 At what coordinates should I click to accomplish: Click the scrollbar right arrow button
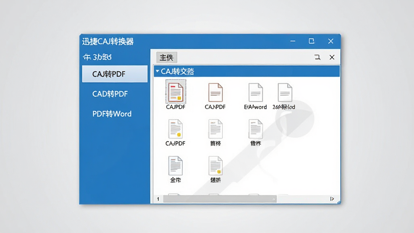click(x=332, y=199)
